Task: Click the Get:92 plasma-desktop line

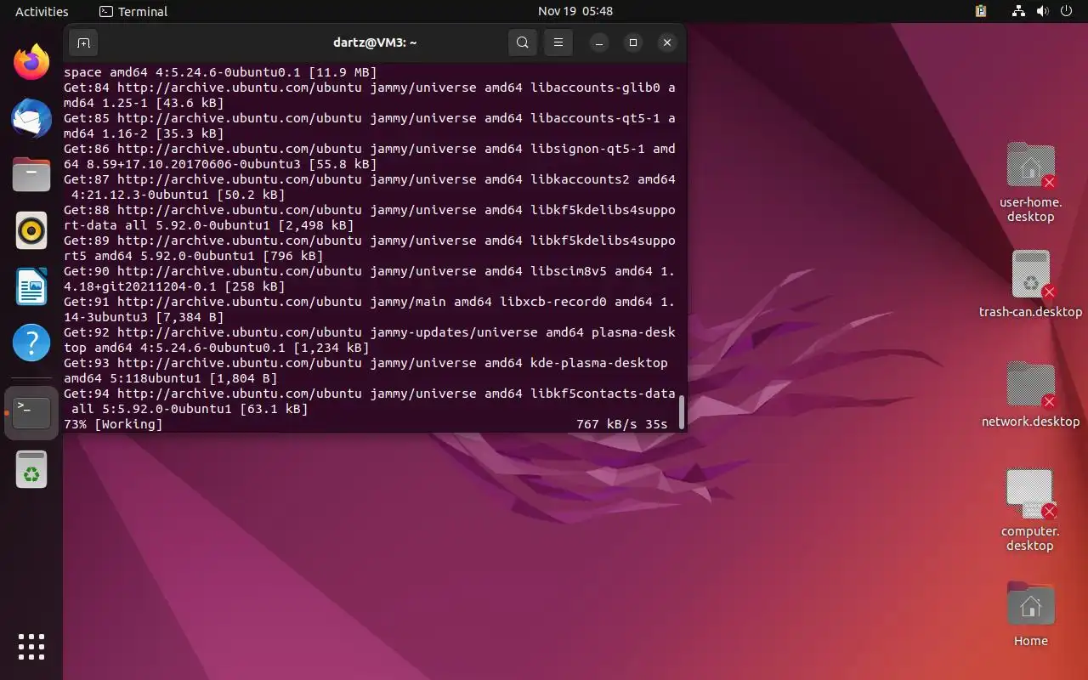Action: (x=370, y=340)
